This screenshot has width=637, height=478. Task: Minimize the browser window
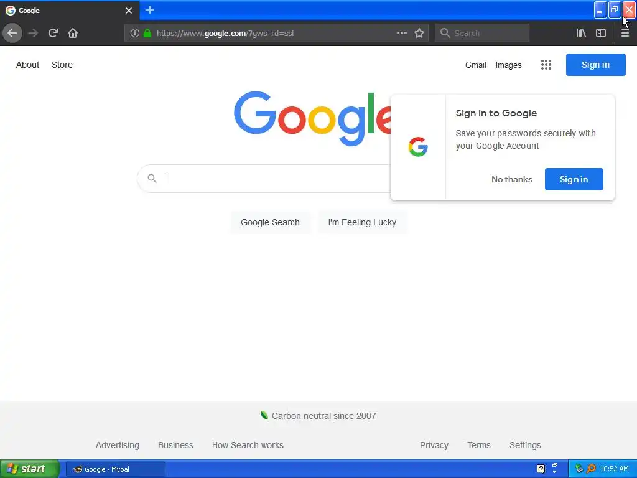tap(600, 10)
